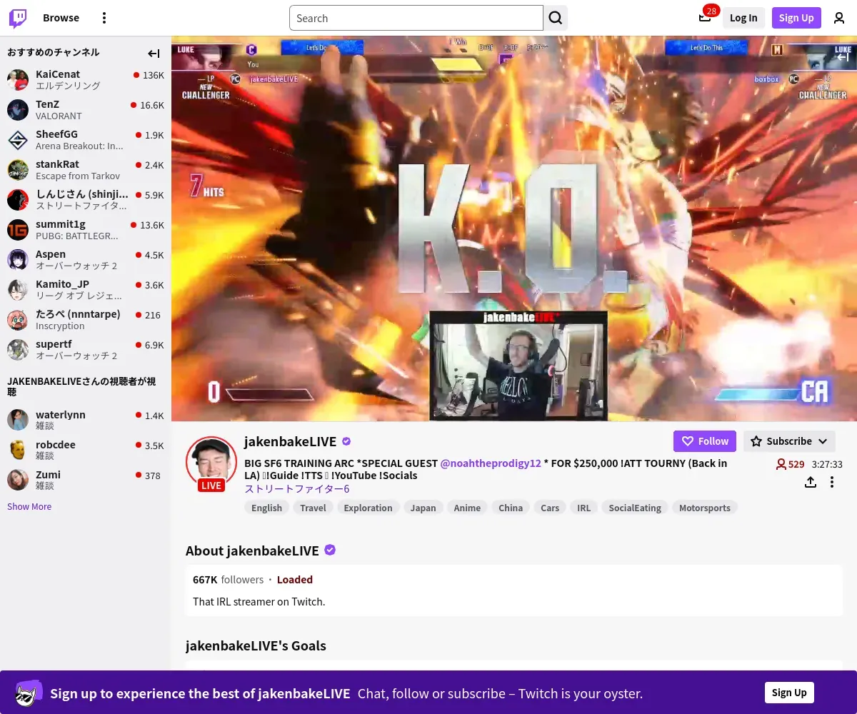Screen dimensions: 857x714
Task: Open TenZ channel avatar
Action: point(18,109)
